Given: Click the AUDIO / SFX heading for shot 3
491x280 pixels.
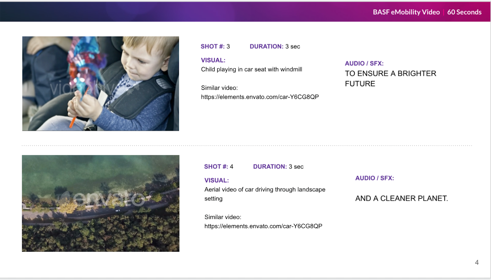Looking at the screenshot, I should (364, 64).
